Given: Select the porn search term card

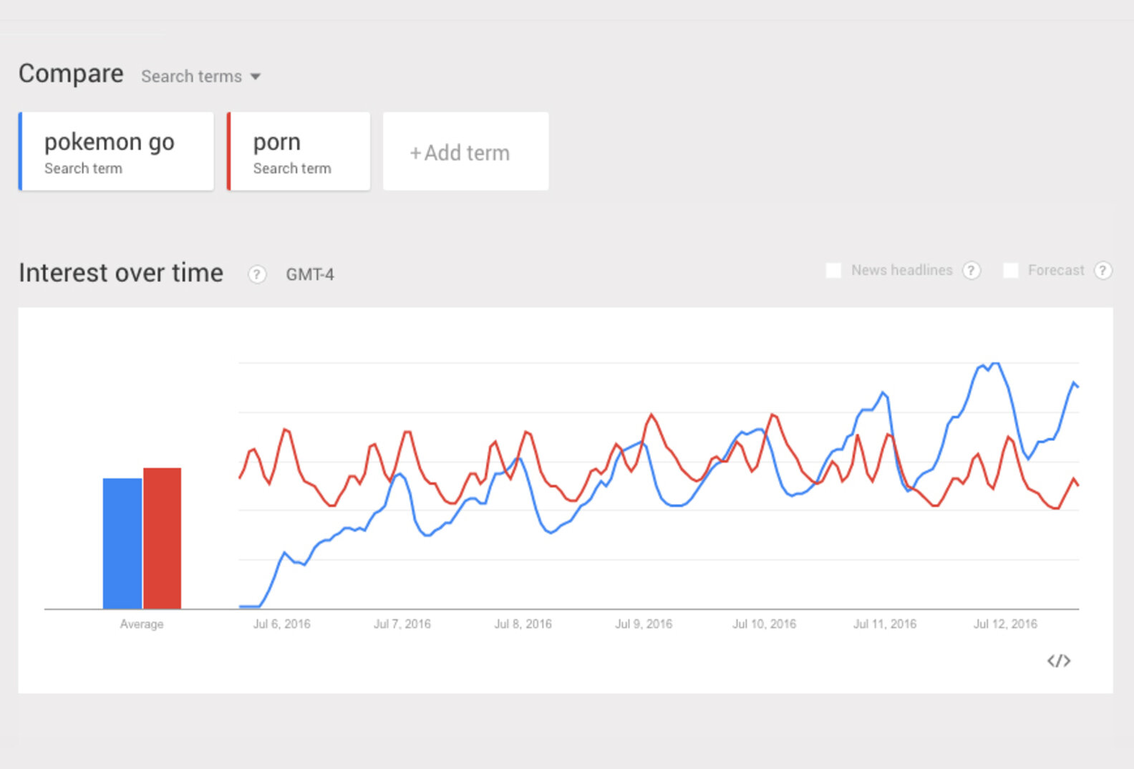Looking at the screenshot, I should pos(299,151).
